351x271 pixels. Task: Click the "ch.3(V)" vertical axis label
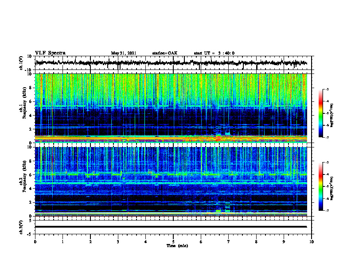21,227
